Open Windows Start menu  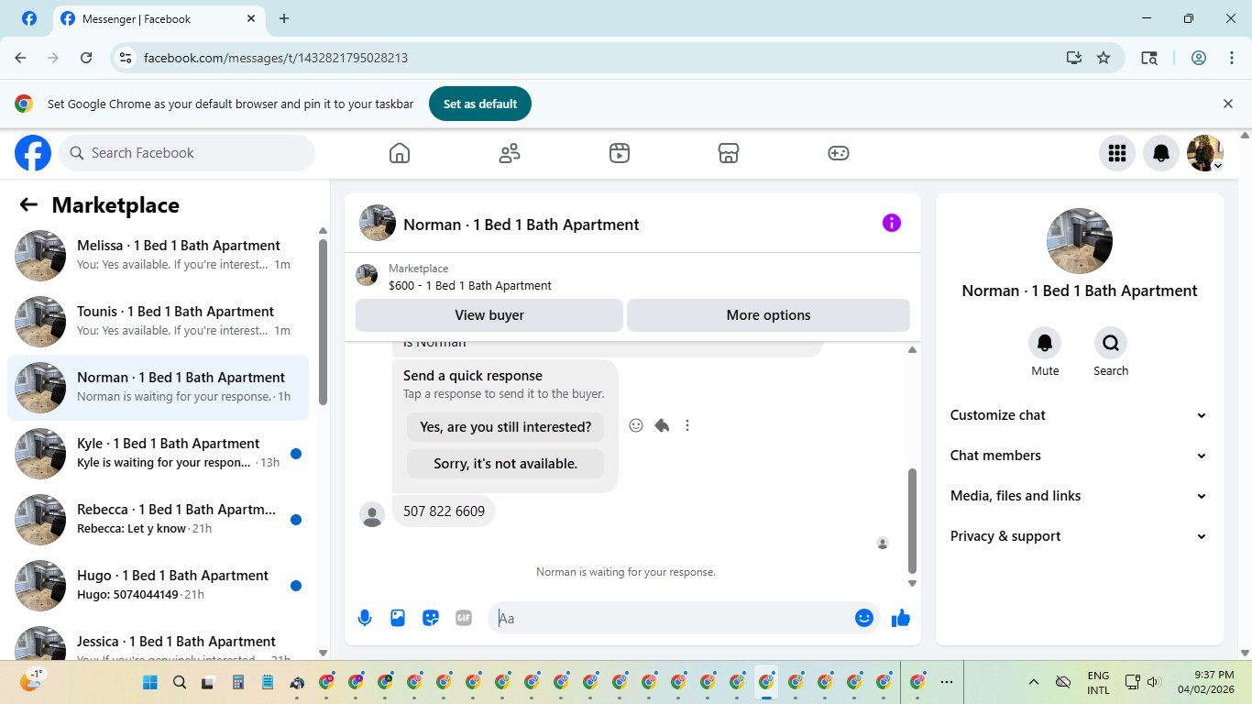pyautogui.click(x=150, y=682)
